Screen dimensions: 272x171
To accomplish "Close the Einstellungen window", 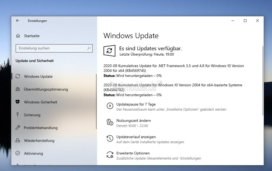I will click(258, 21).
